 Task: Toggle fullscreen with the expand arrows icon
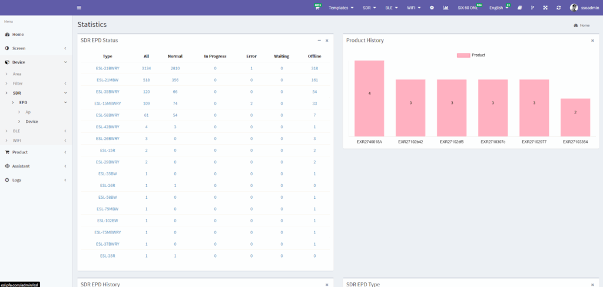545,8
